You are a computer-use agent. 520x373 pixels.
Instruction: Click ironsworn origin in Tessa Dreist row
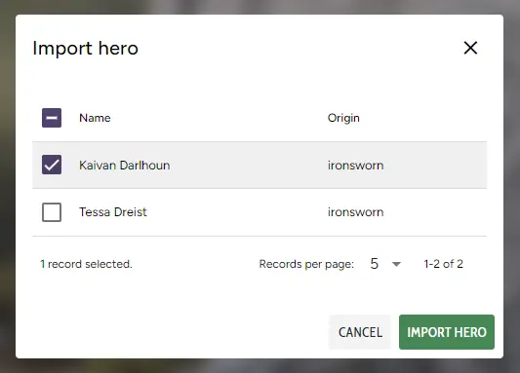click(x=355, y=212)
